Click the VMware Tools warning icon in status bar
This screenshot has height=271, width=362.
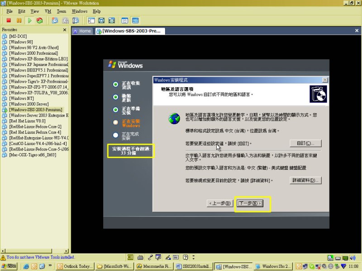(3, 257)
